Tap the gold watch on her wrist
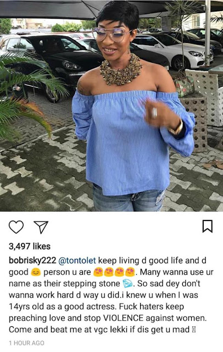 (x=177, y=129)
